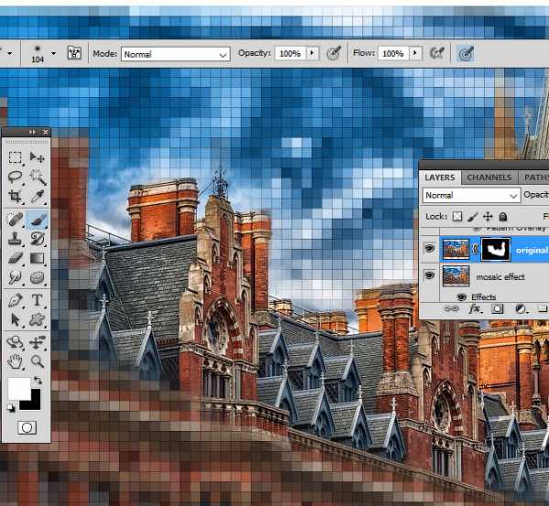549x506 pixels.
Task: Toggle Lock transparent pixels in Layers panel
Action: (457, 216)
